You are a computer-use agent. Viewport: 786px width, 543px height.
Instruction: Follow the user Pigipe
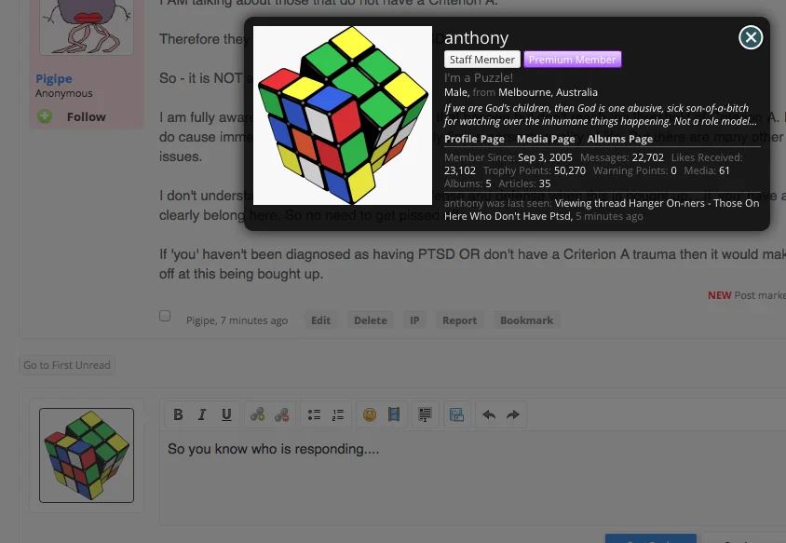tap(87, 116)
